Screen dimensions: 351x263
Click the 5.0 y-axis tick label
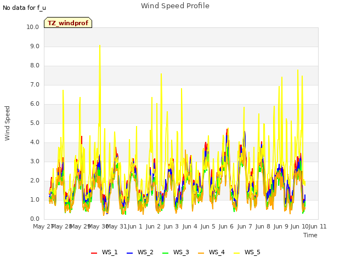35,123
